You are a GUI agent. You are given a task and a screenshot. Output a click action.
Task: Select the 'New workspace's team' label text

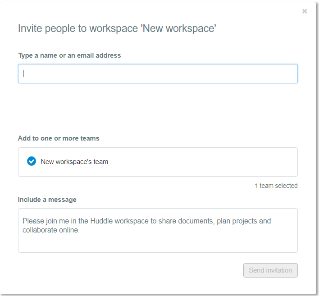pyautogui.click(x=74, y=162)
